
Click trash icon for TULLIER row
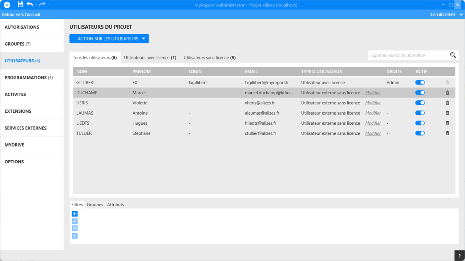447,133
